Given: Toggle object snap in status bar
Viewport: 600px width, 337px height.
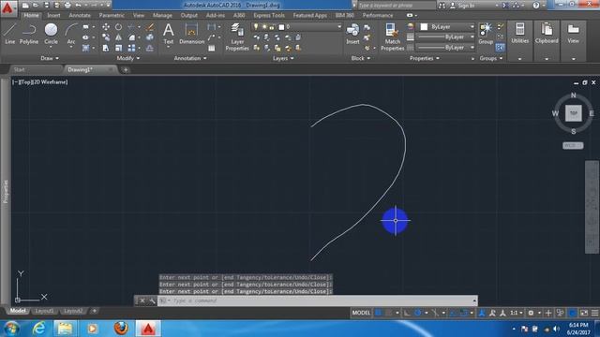Looking at the screenshot, I should point(464,313).
